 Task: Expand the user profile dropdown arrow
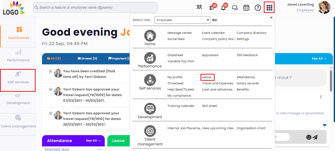pos(333,8)
